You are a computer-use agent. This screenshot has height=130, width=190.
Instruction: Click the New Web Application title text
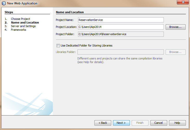22,3
